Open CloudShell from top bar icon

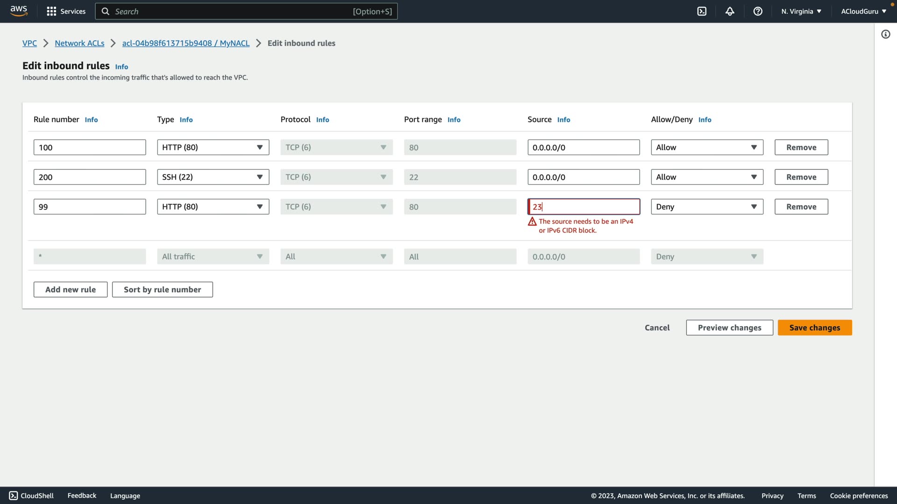pyautogui.click(x=702, y=11)
